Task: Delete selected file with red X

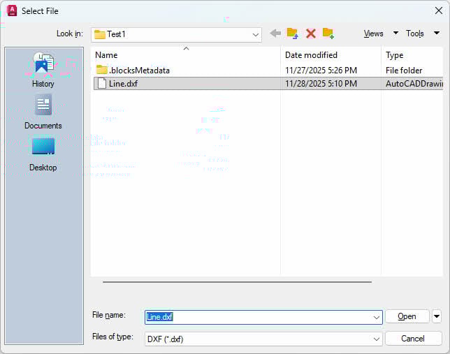Action: 311,34
